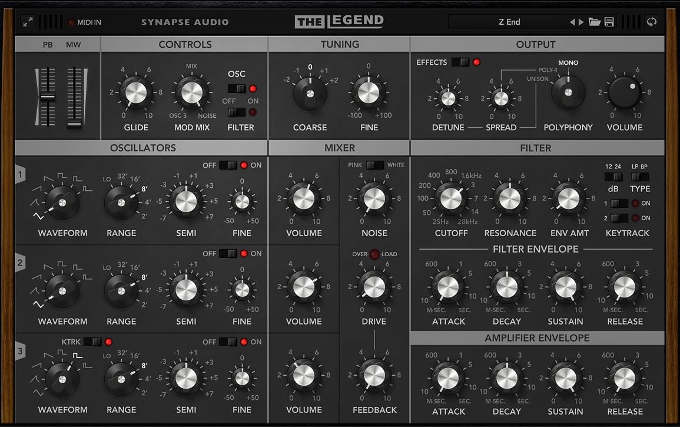Select the next preset arrow

coord(581,22)
